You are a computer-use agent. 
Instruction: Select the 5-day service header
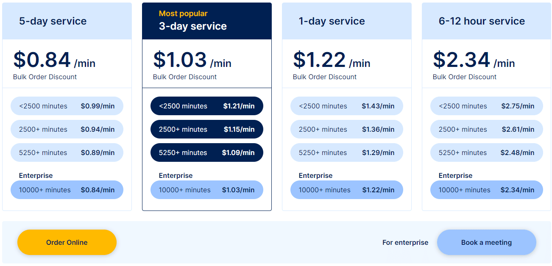67,21
